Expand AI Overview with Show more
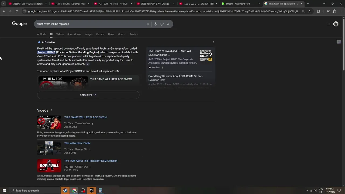Screen dimensions: 345x194 tap(88, 95)
